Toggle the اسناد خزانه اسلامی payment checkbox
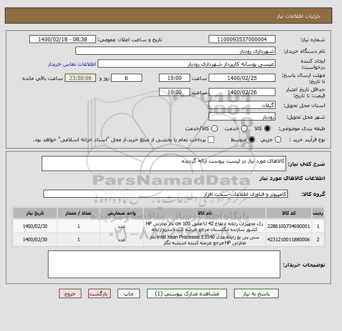This screenshot has width=342, height=331. click(x=211, y=140)
